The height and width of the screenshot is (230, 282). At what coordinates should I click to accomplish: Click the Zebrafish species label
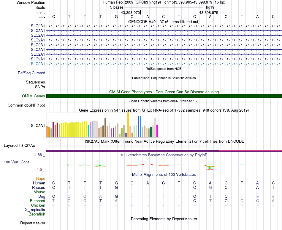coord(37,214)
